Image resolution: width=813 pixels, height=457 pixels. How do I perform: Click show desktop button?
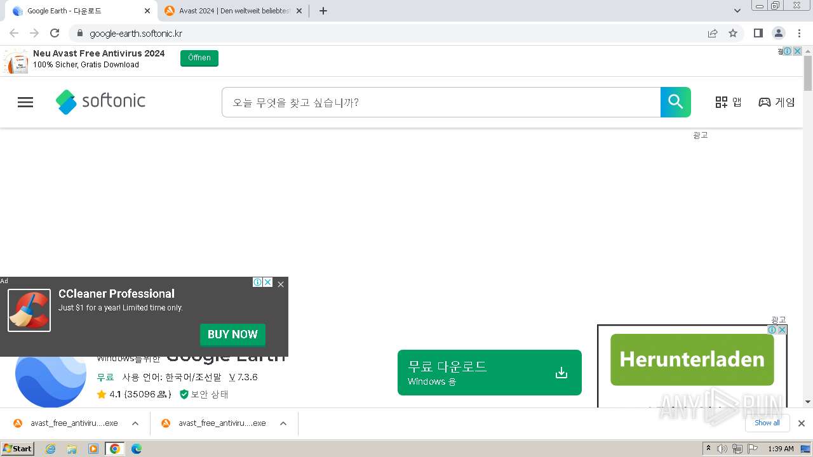(806, 449)
